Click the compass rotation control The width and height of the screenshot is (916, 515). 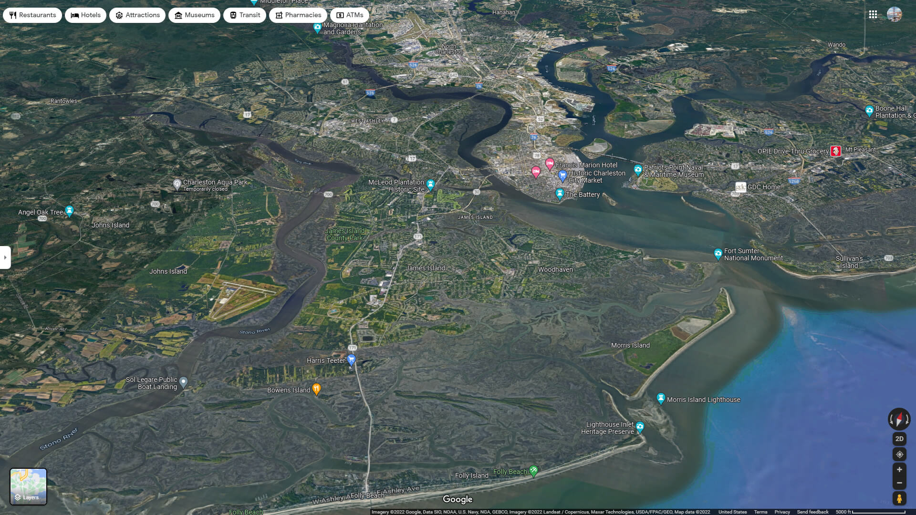[899, 419]
